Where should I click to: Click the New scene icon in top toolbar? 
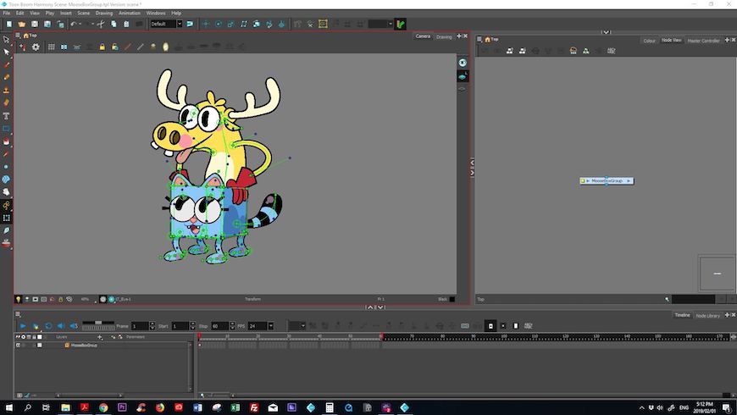point(9,24)
